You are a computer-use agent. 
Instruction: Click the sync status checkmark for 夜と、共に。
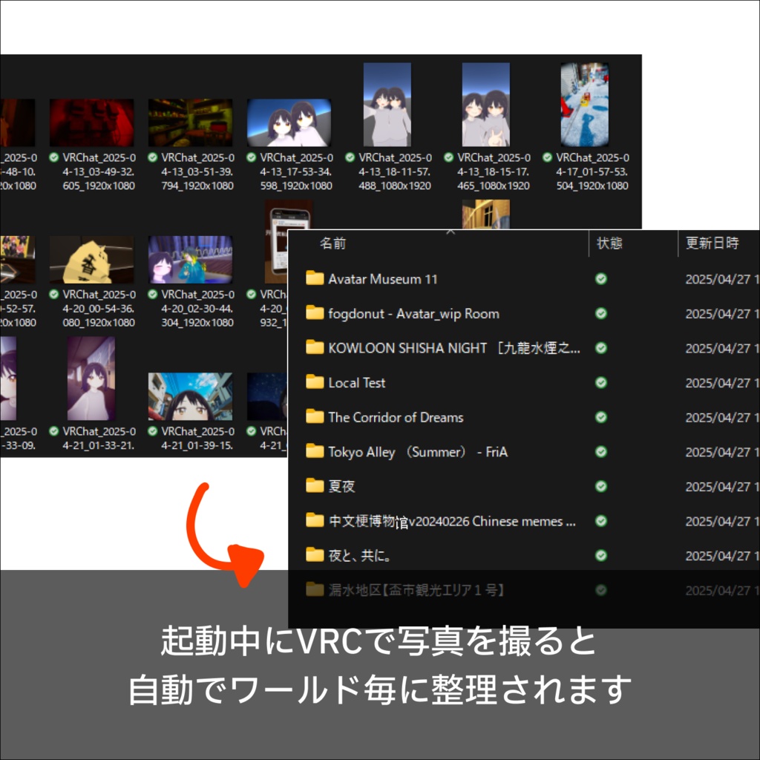point(600,555)
